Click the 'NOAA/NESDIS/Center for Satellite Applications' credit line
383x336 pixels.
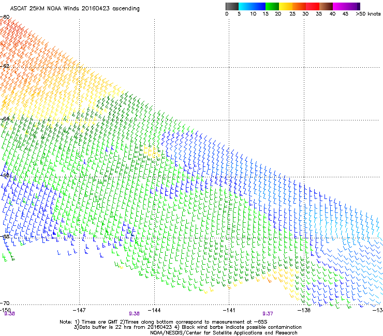point(224,333)
